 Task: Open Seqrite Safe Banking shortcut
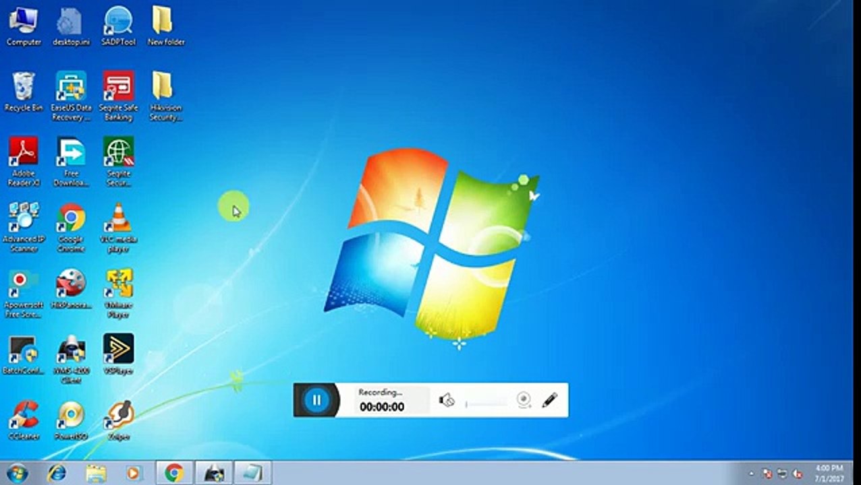(119, 96)
